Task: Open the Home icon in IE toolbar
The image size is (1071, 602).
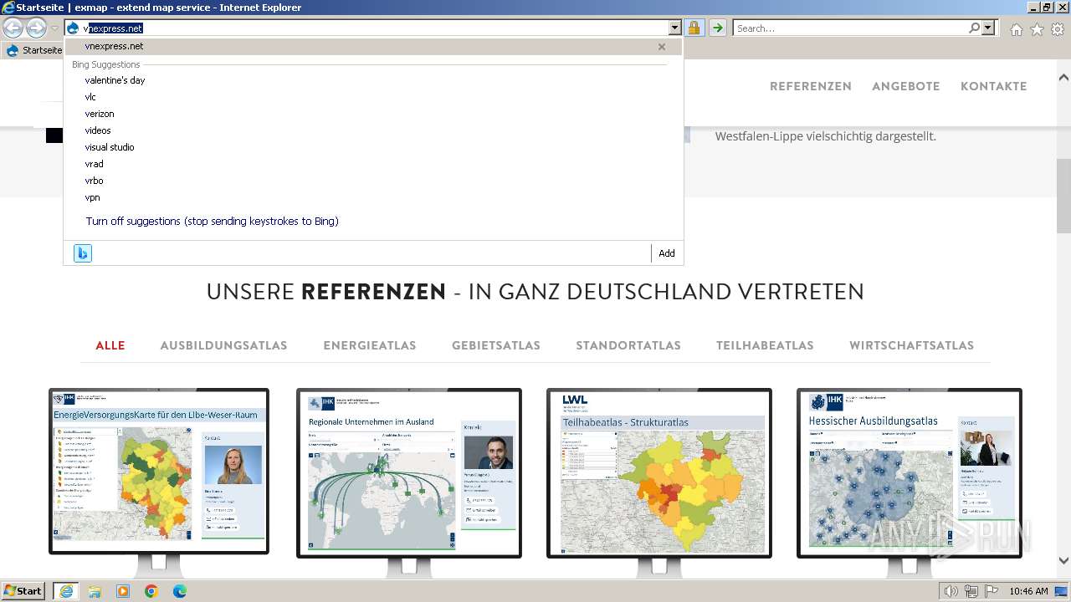Action: click(1016, 28)
